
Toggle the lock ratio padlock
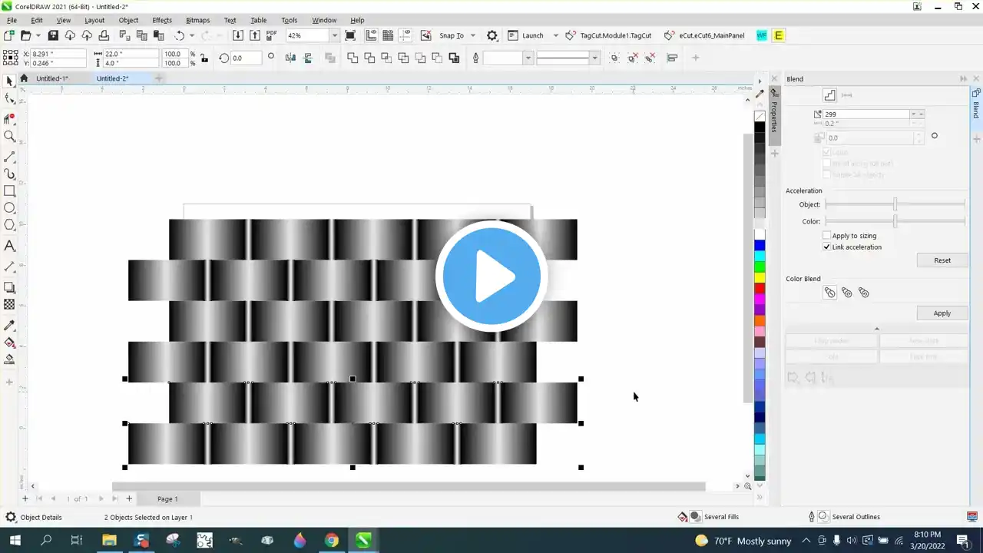(x=204, y=58)
